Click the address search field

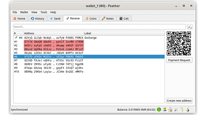coord(99,27)
